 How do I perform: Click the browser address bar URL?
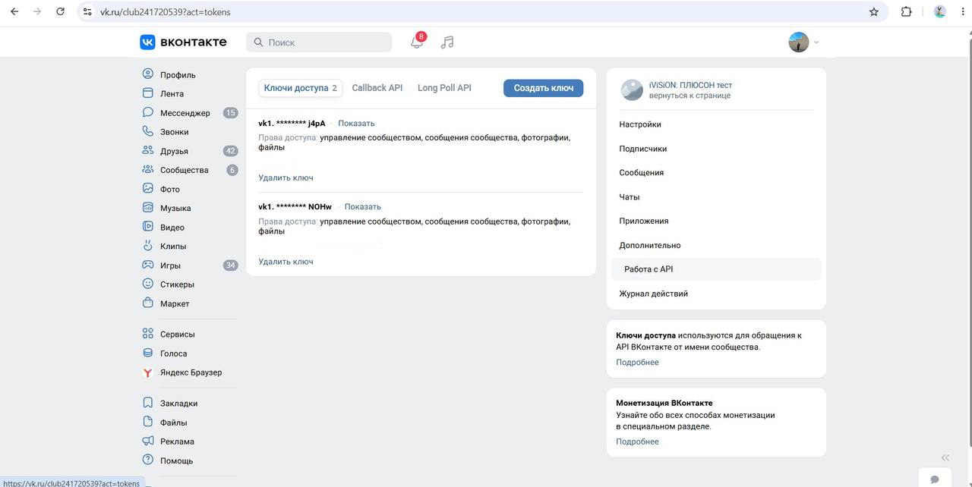(x=166, y=12)
